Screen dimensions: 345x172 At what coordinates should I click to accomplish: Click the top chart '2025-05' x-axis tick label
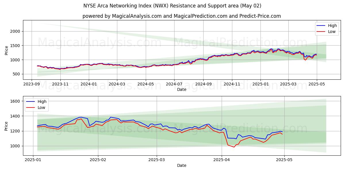317,84
